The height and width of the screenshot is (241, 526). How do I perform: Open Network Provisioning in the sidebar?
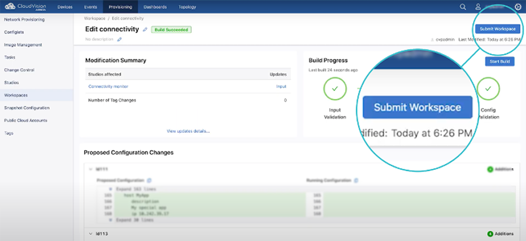tap(24, 19)
